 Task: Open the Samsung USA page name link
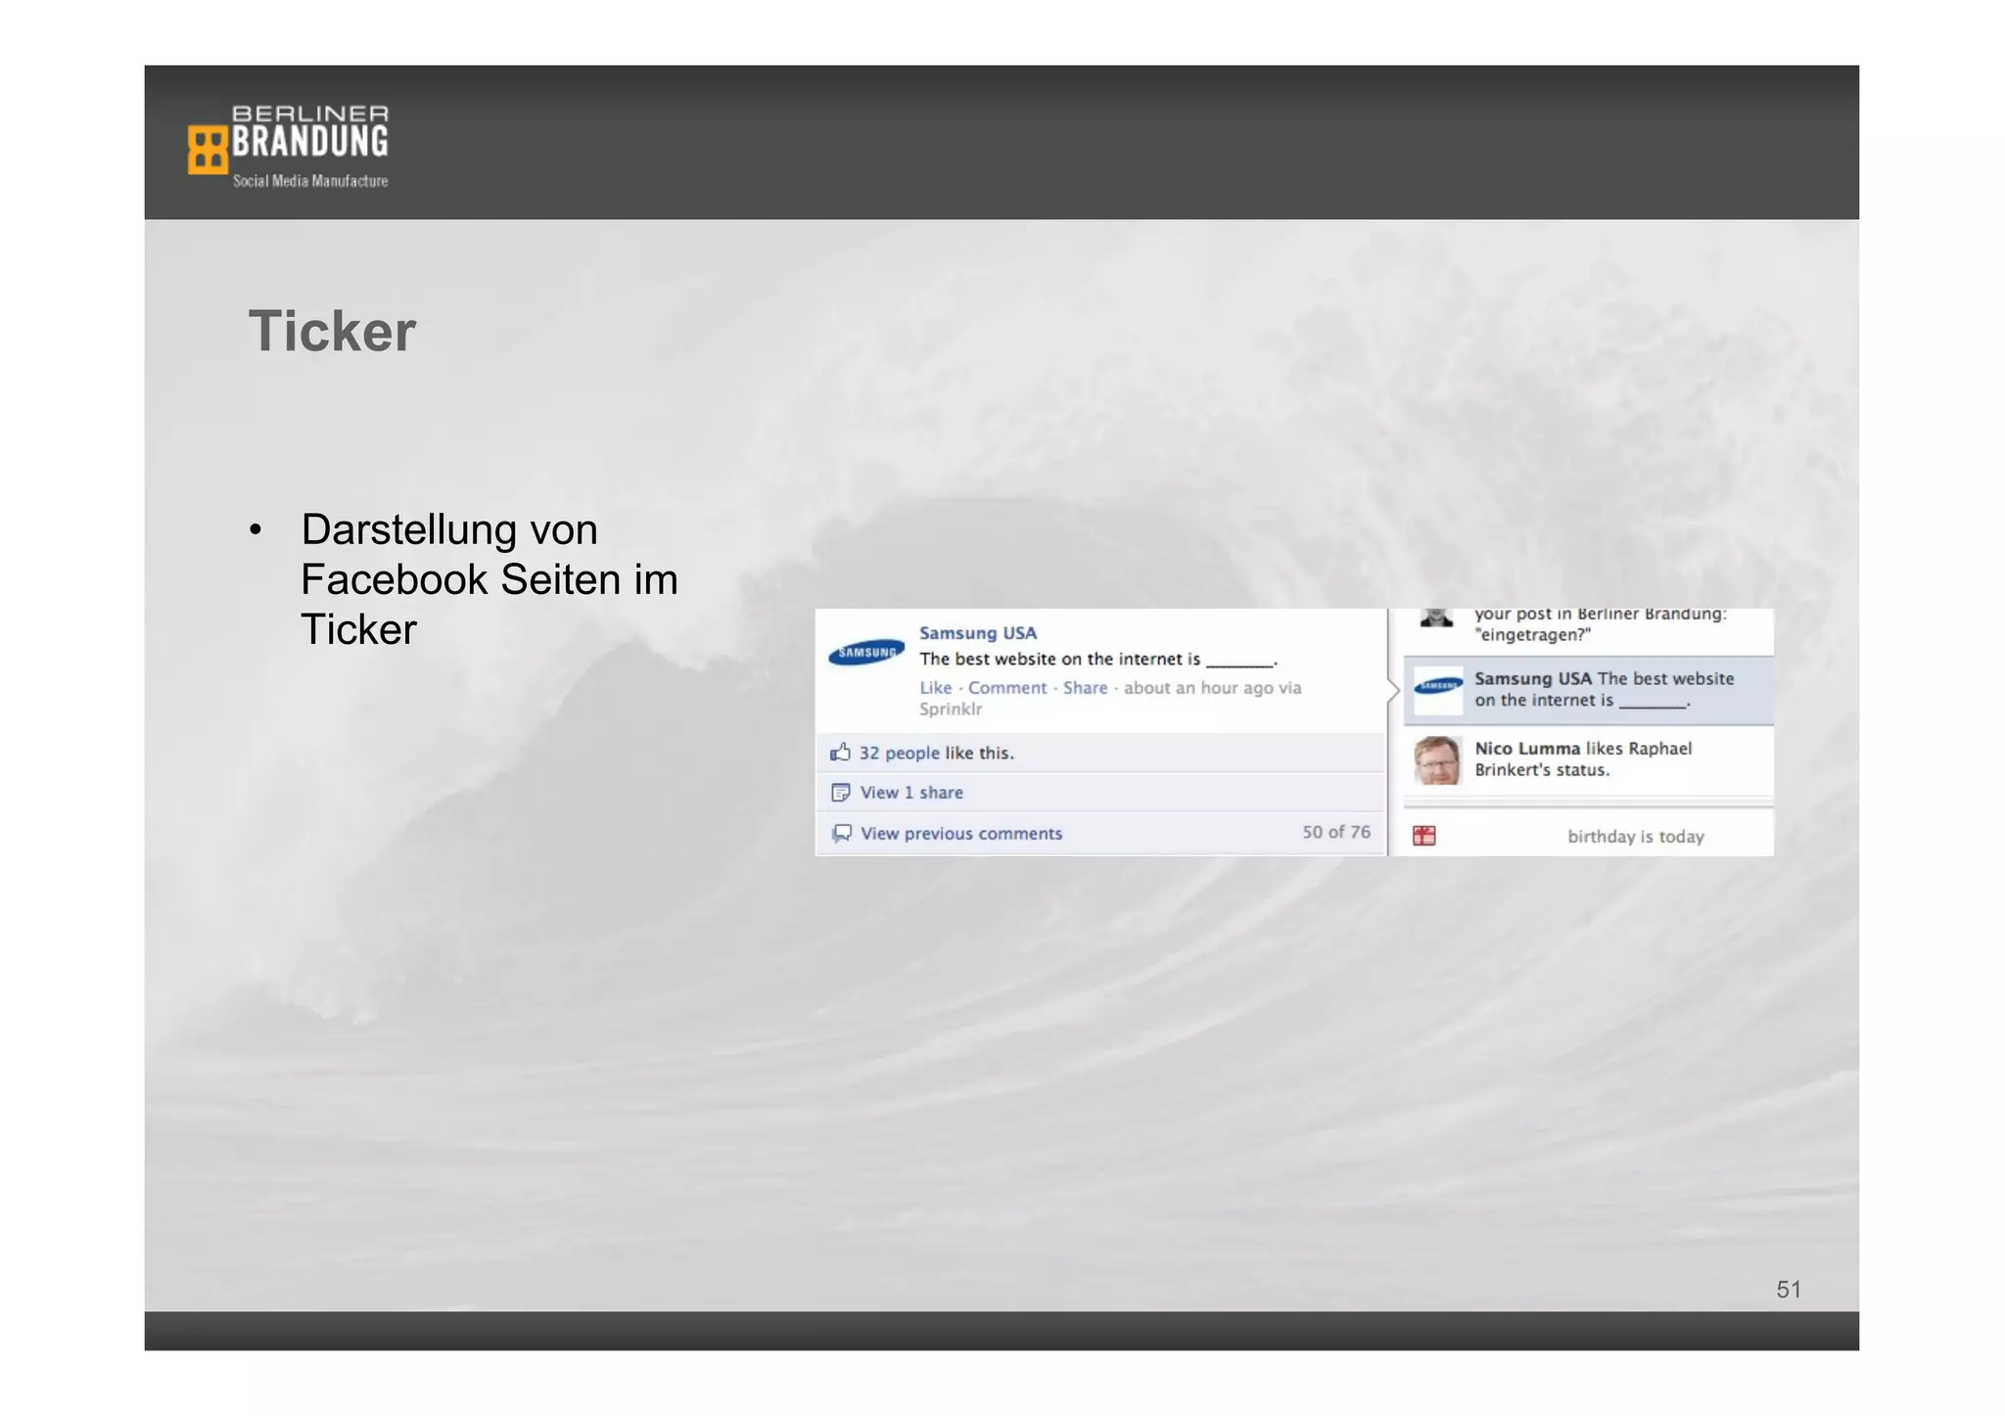pyautogui.click(x=977, y=633)
